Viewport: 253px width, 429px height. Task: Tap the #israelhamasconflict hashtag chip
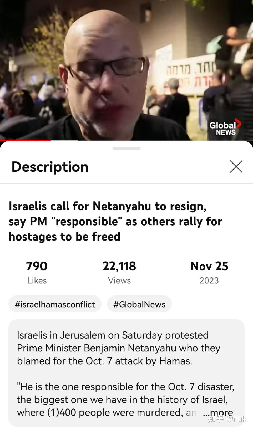click(x=55, y=304)
